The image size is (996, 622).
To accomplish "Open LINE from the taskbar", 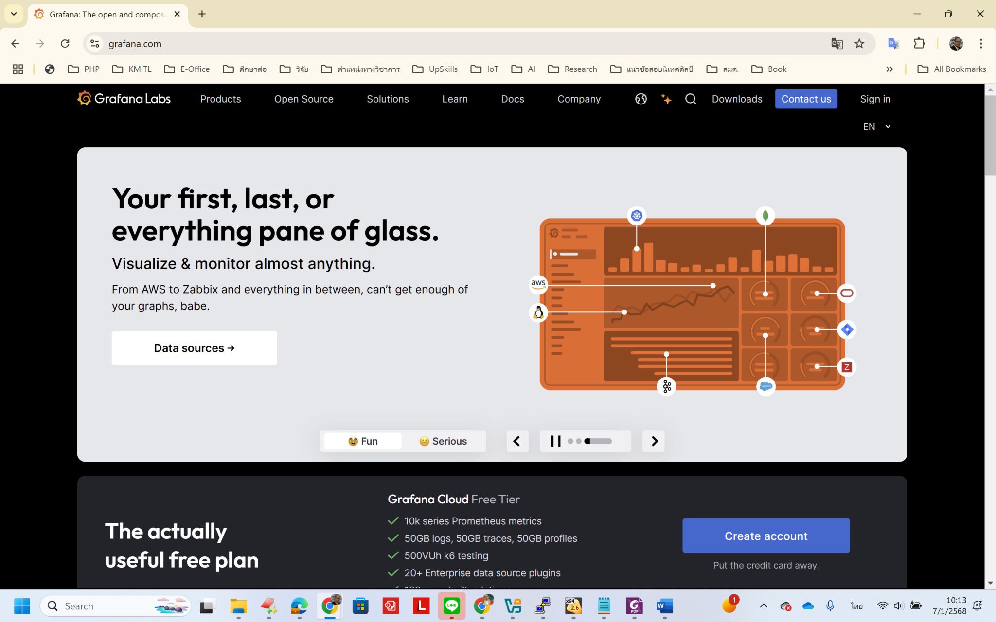I will tap(452, 606).
